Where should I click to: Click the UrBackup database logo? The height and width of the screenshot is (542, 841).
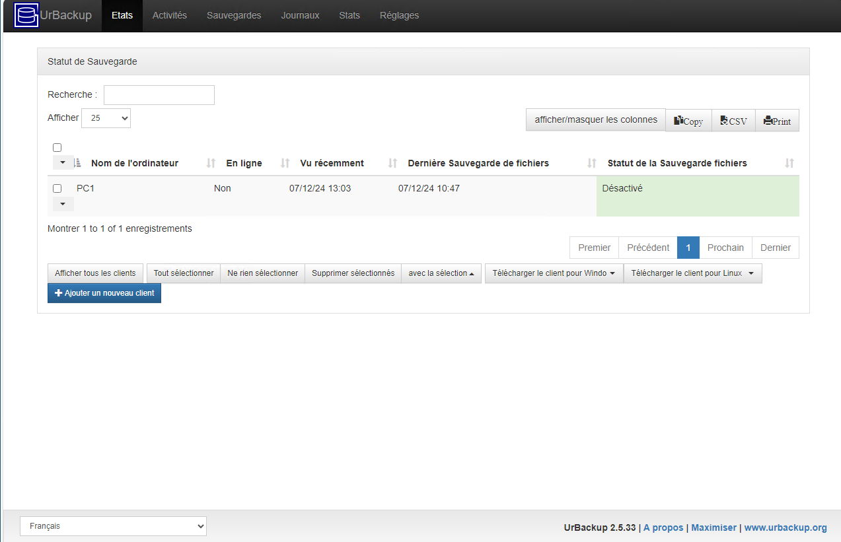pyautogui.click(x=26, y=15)
